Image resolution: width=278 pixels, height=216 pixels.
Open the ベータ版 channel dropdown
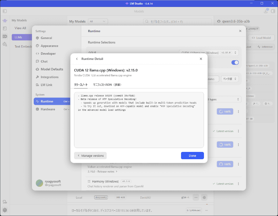[230, 79]
